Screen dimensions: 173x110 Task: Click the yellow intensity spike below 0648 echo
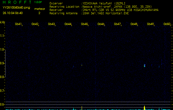145,108
